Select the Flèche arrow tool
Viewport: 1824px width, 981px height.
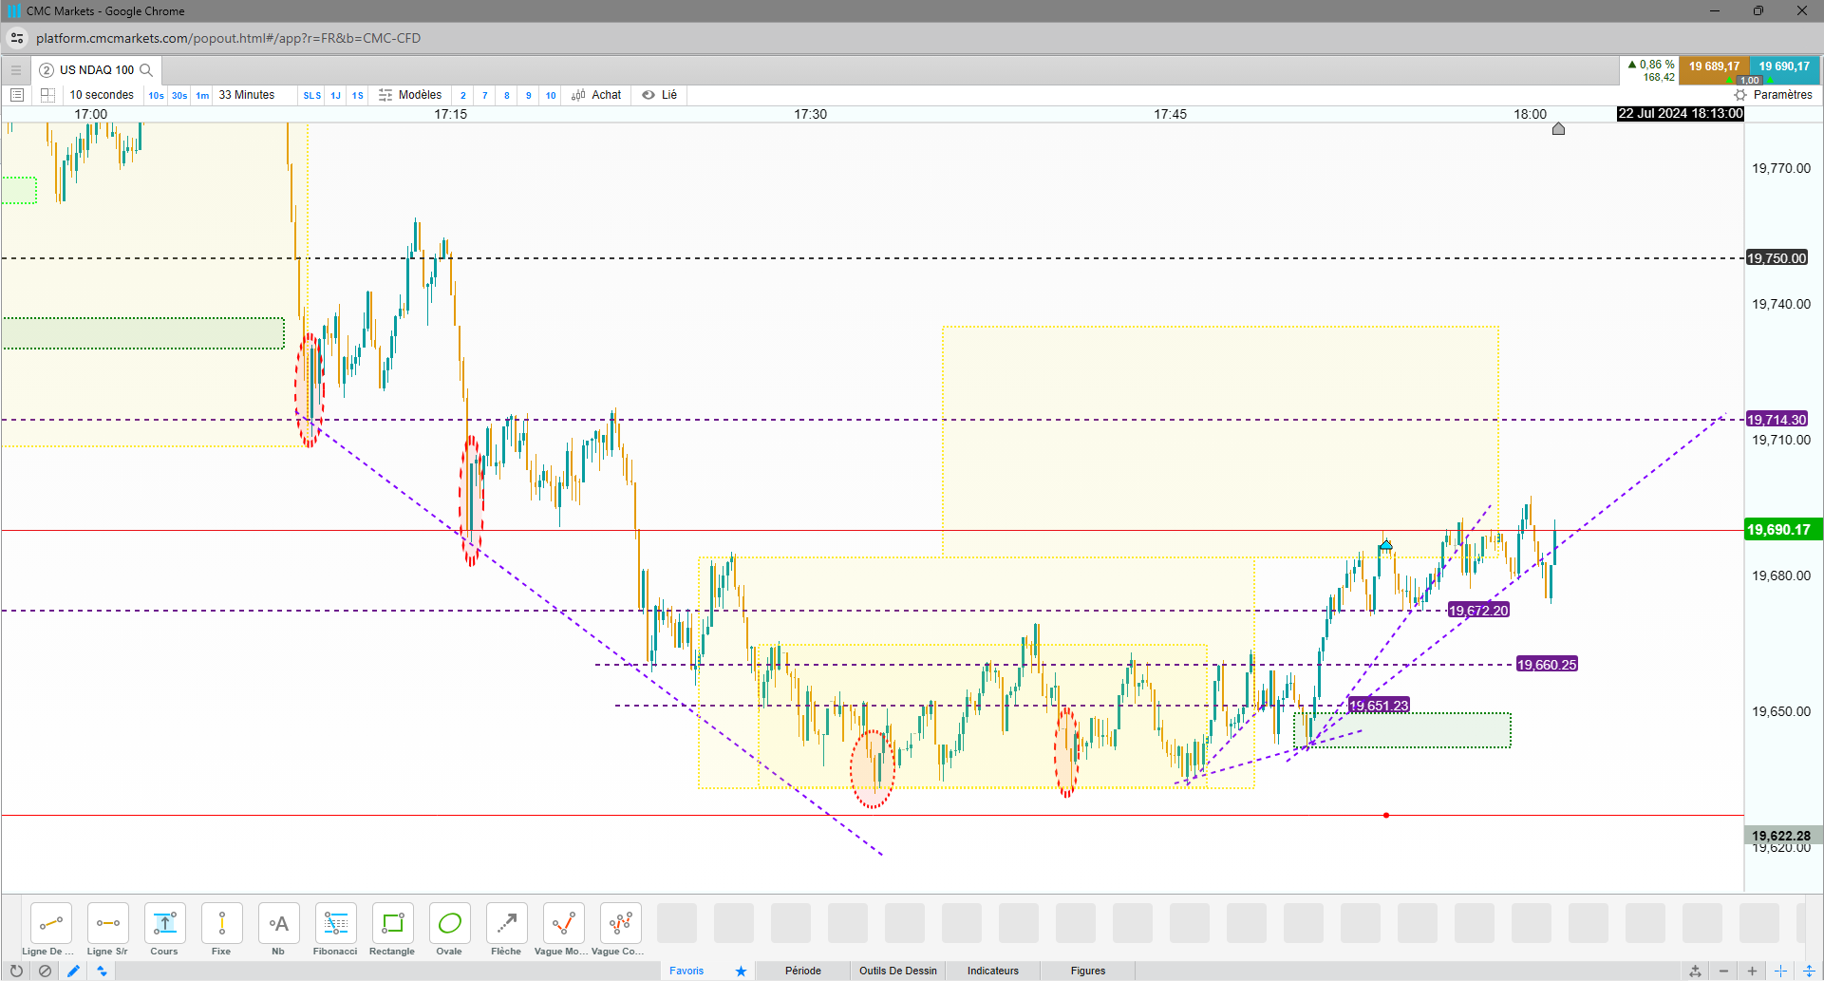[x=506, y=923]
